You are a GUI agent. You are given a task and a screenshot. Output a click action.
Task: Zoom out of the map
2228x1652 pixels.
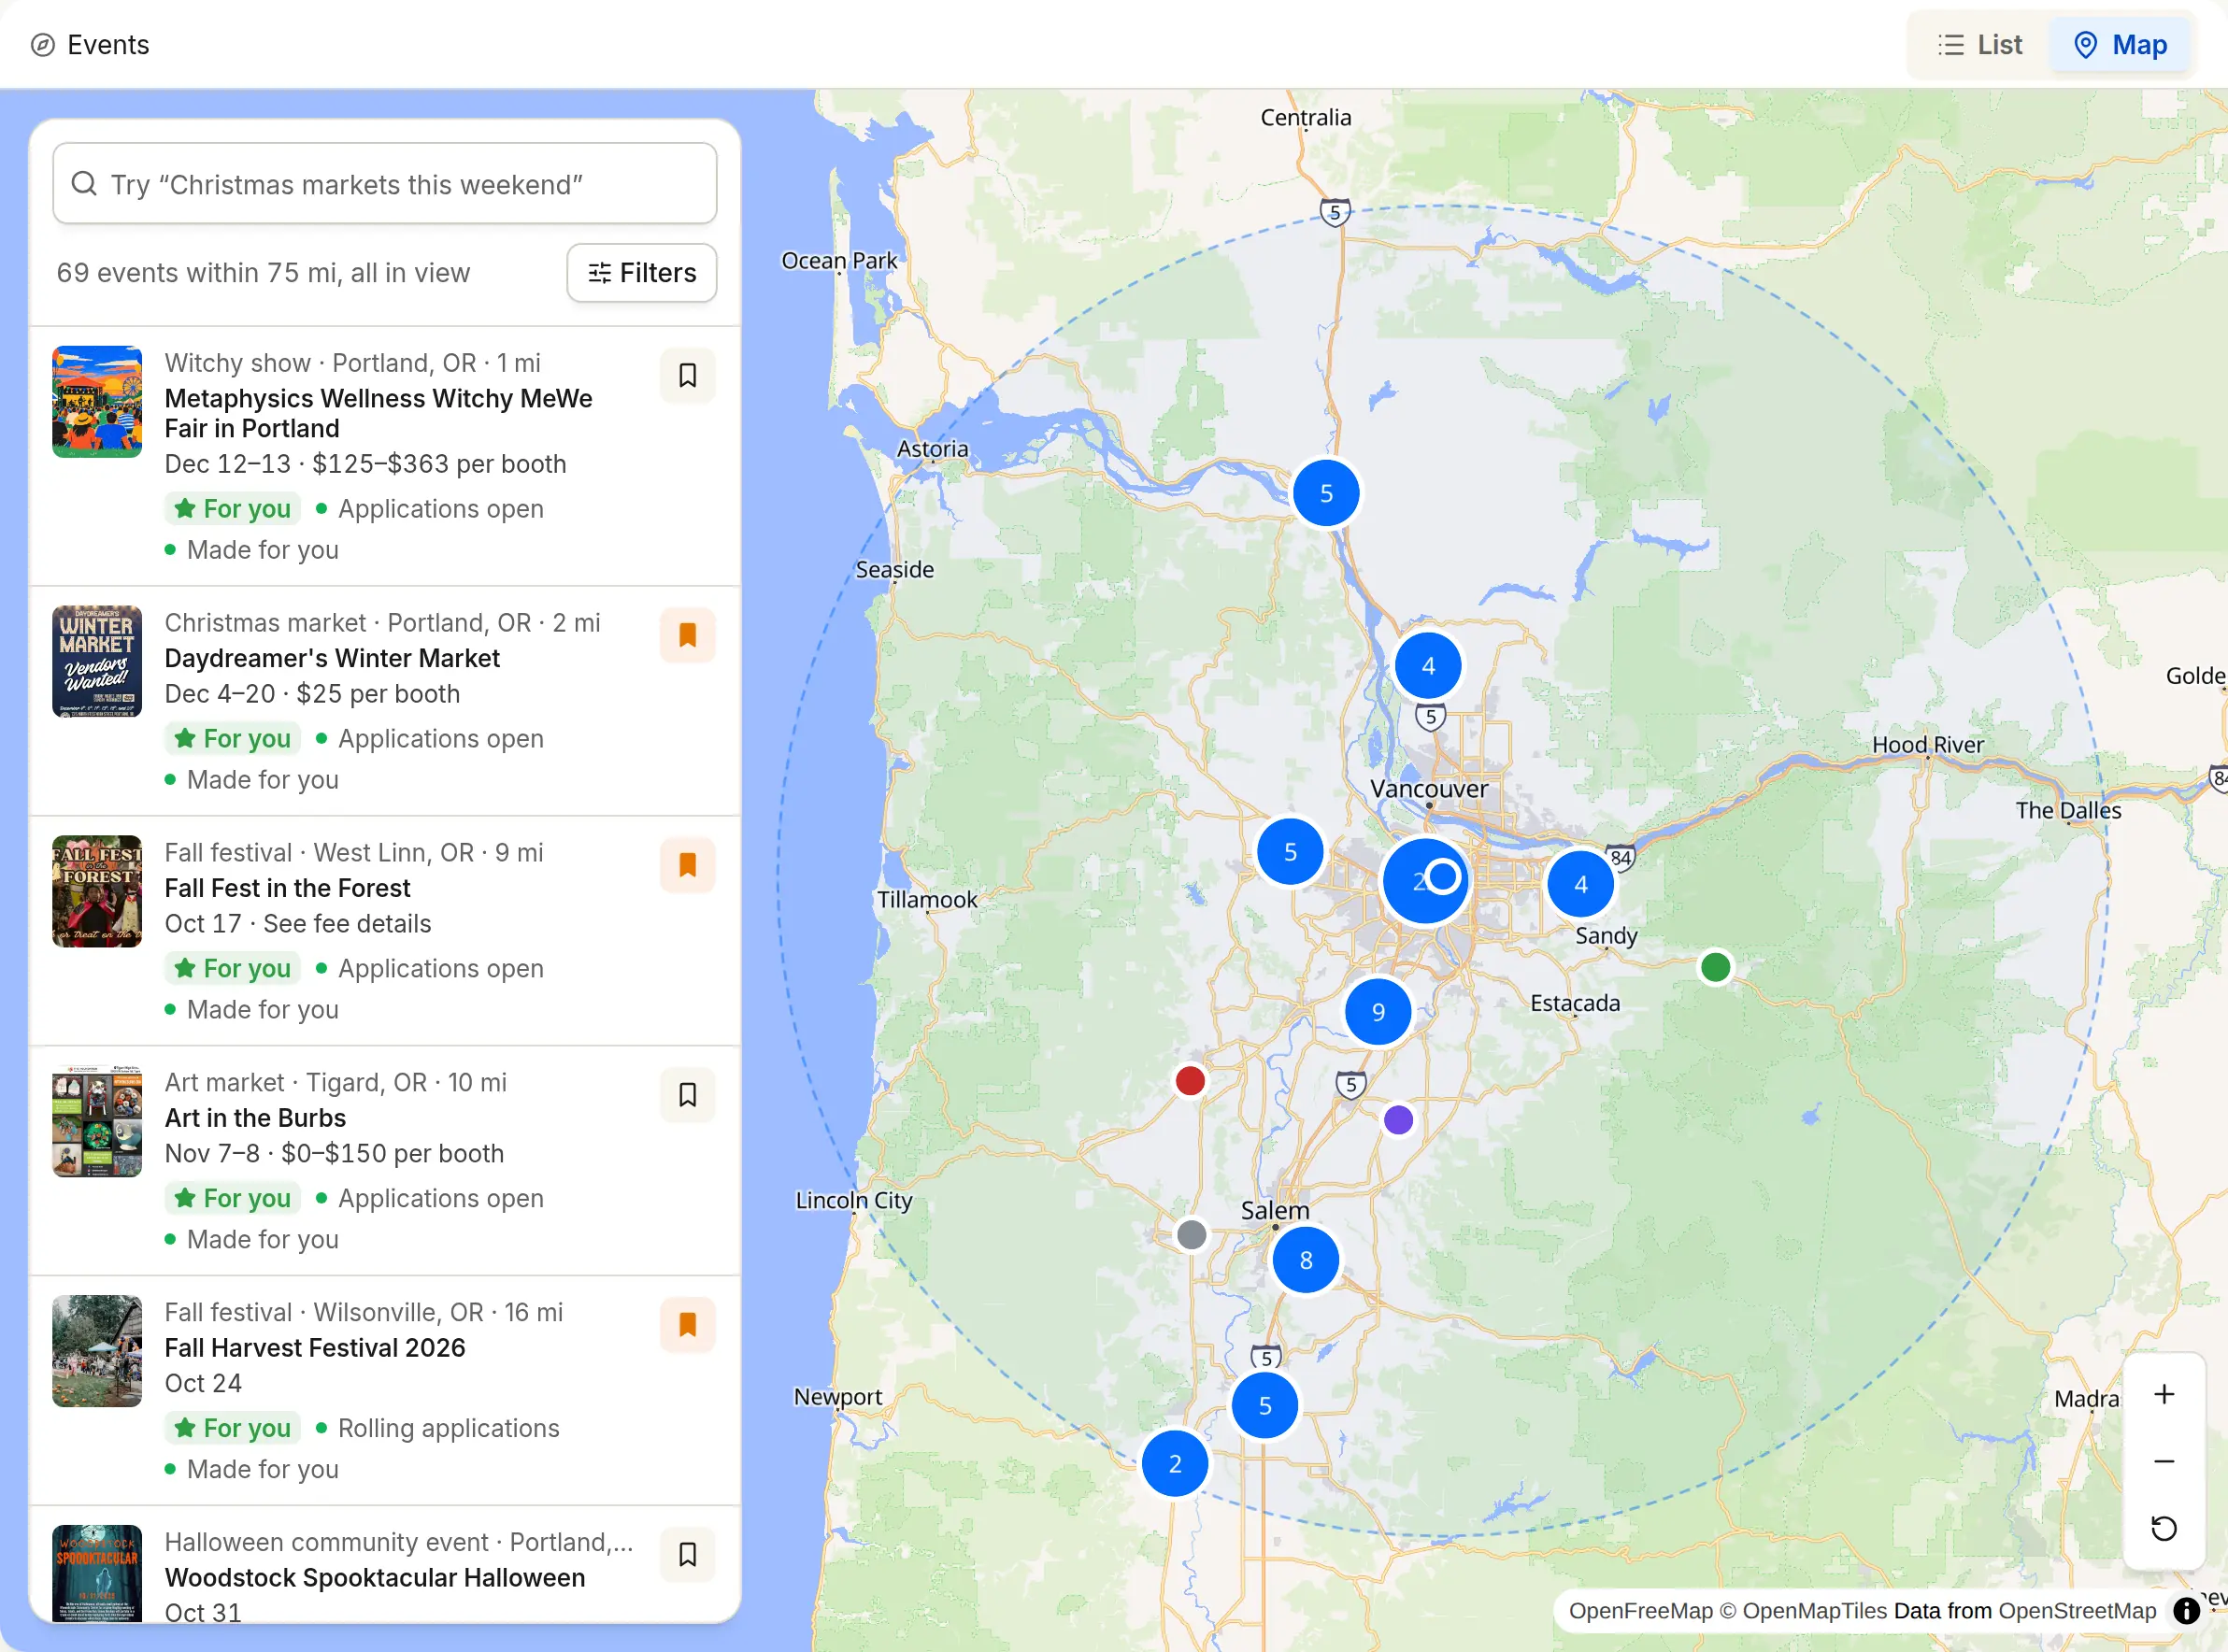tap(2164, 1461)
